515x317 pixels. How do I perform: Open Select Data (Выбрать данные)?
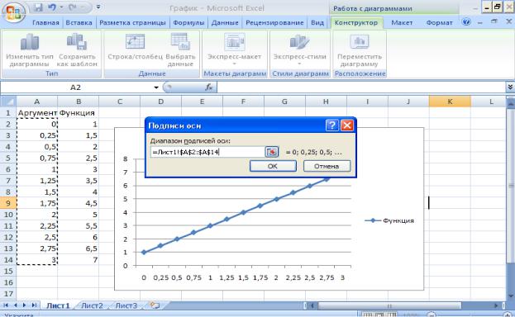(180, 50)
